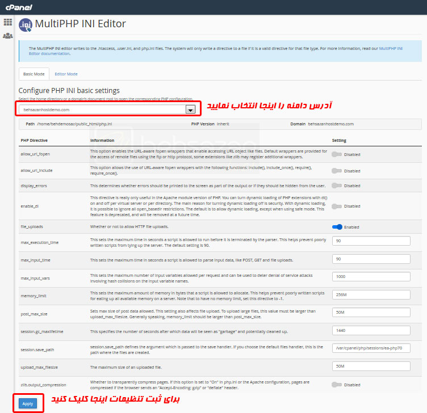Click the Information column header
Screen dimensions: 427x413
point(102,140)
